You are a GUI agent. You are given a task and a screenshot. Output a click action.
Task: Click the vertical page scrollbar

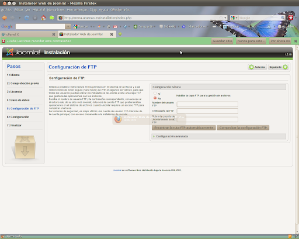[x=297, y=136]
